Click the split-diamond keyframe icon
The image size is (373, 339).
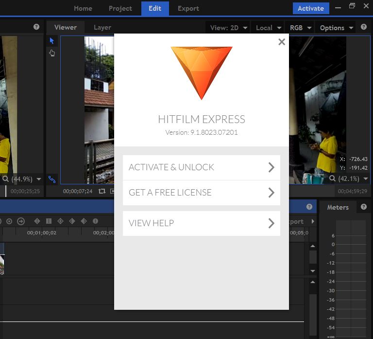pyautogui.click(x=37, y=221)
